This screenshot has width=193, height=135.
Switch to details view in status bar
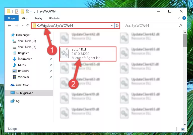click(177, 129)
